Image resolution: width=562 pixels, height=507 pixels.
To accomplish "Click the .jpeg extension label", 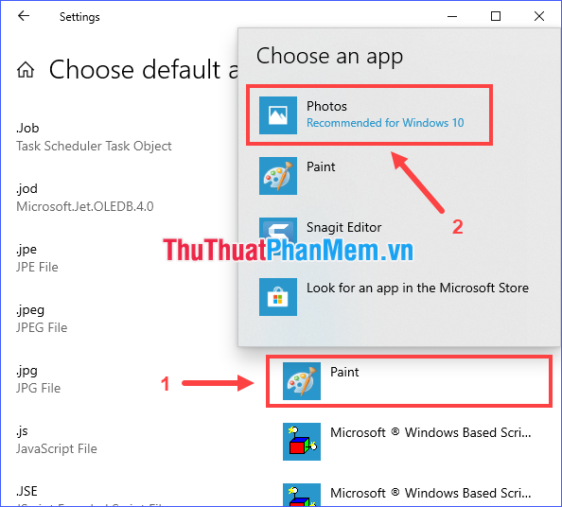I will click(30, 310).
